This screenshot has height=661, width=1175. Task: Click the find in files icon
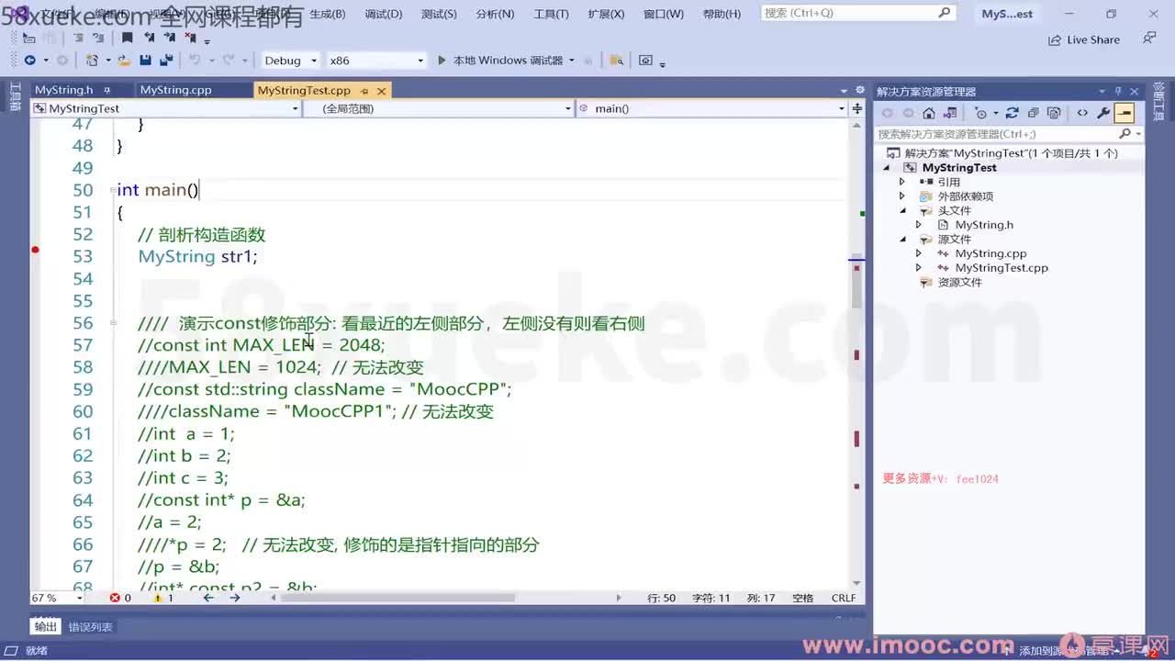coord(617,61)
